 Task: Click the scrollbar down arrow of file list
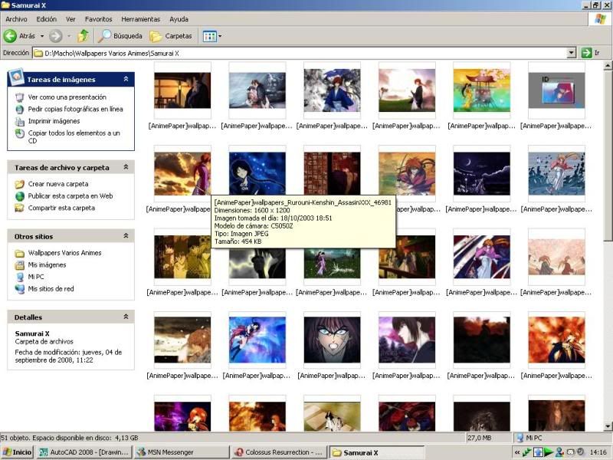[x=608, y=426]
